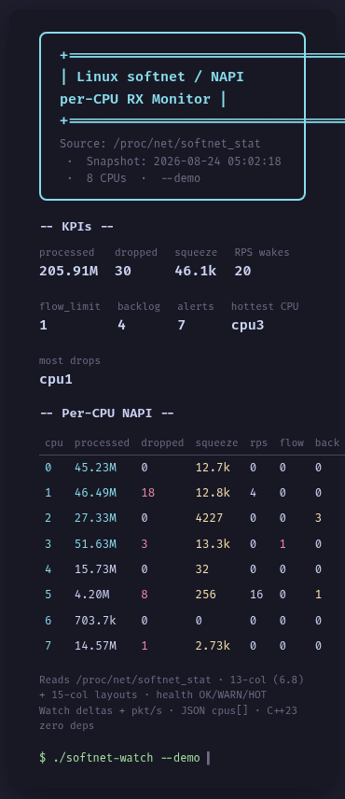Select cpu 3 processed value 51.63M
Screen dimensions: 345x799
coord(95,543)
